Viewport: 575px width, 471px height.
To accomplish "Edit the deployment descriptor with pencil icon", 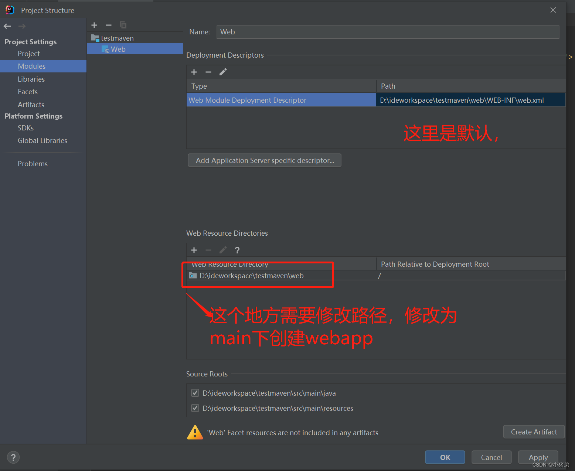I will pos(223,72).
